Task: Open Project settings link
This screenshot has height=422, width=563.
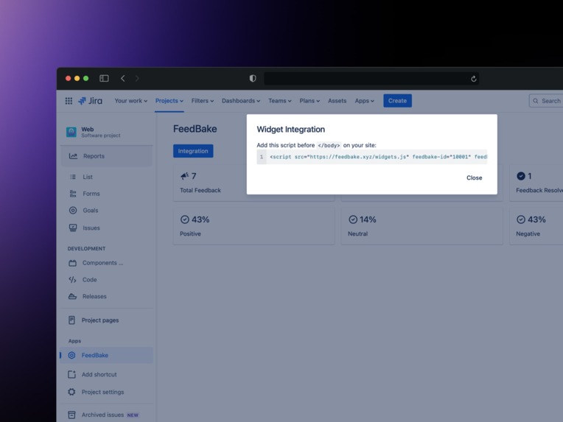Action: pyautogui.click(x=102, y=393)
